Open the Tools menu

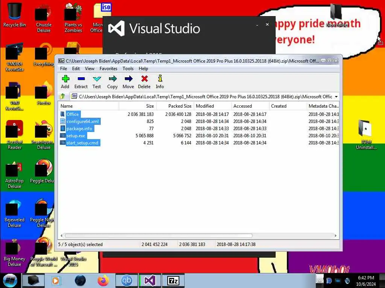[128, 69]
